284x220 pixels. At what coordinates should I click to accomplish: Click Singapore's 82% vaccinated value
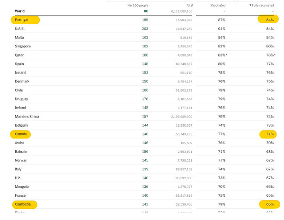coord(222,46)
